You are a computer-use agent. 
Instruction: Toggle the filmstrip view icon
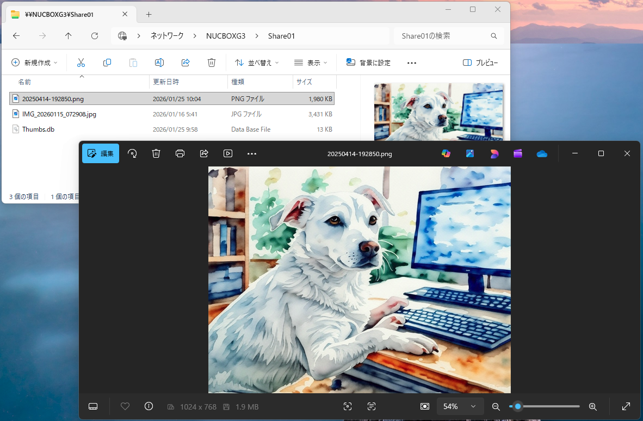[x=93, y=406]
